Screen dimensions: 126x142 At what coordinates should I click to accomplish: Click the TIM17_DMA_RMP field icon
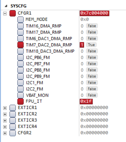coord(21,32)
